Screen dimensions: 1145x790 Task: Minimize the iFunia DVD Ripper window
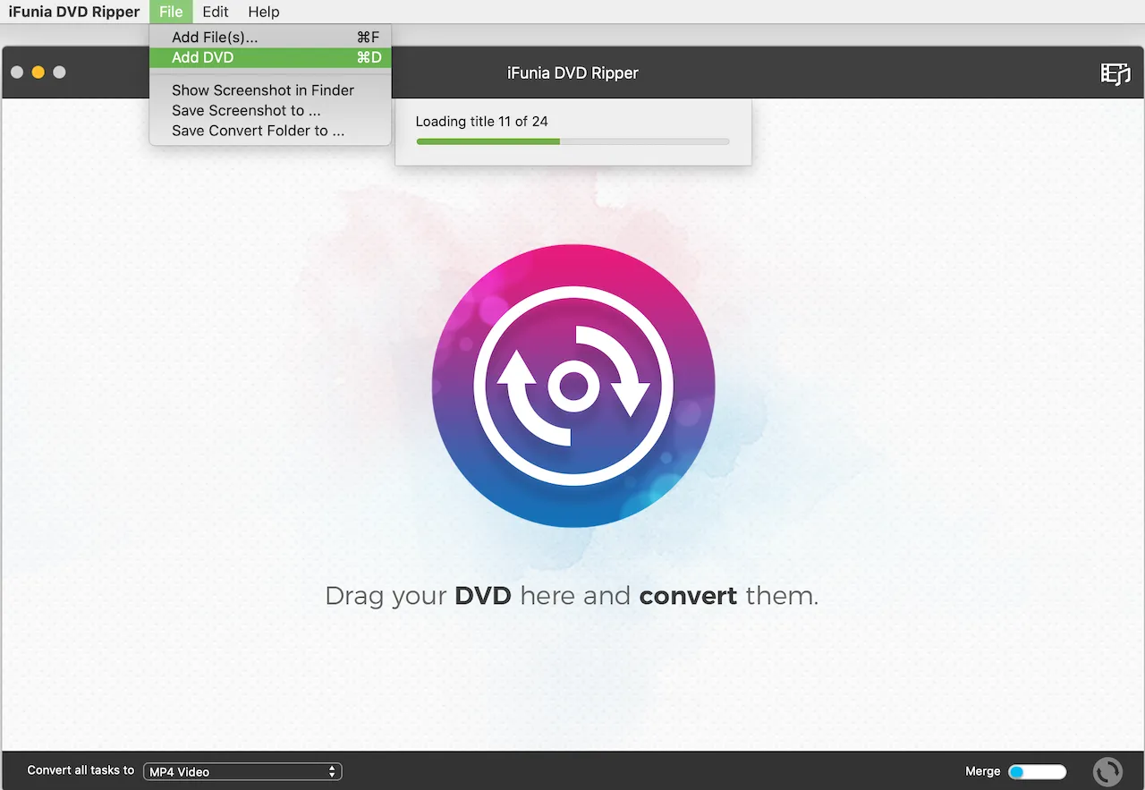[38, 72]
